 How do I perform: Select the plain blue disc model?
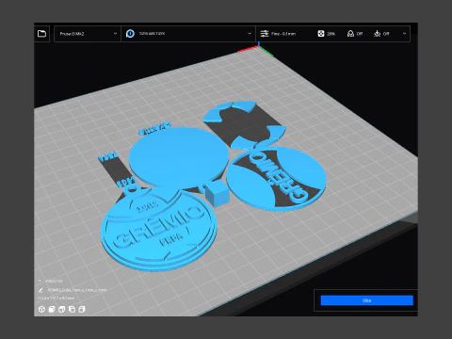pos(179,157)
